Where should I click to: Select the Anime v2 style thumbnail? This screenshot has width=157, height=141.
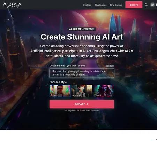point(82,91)
